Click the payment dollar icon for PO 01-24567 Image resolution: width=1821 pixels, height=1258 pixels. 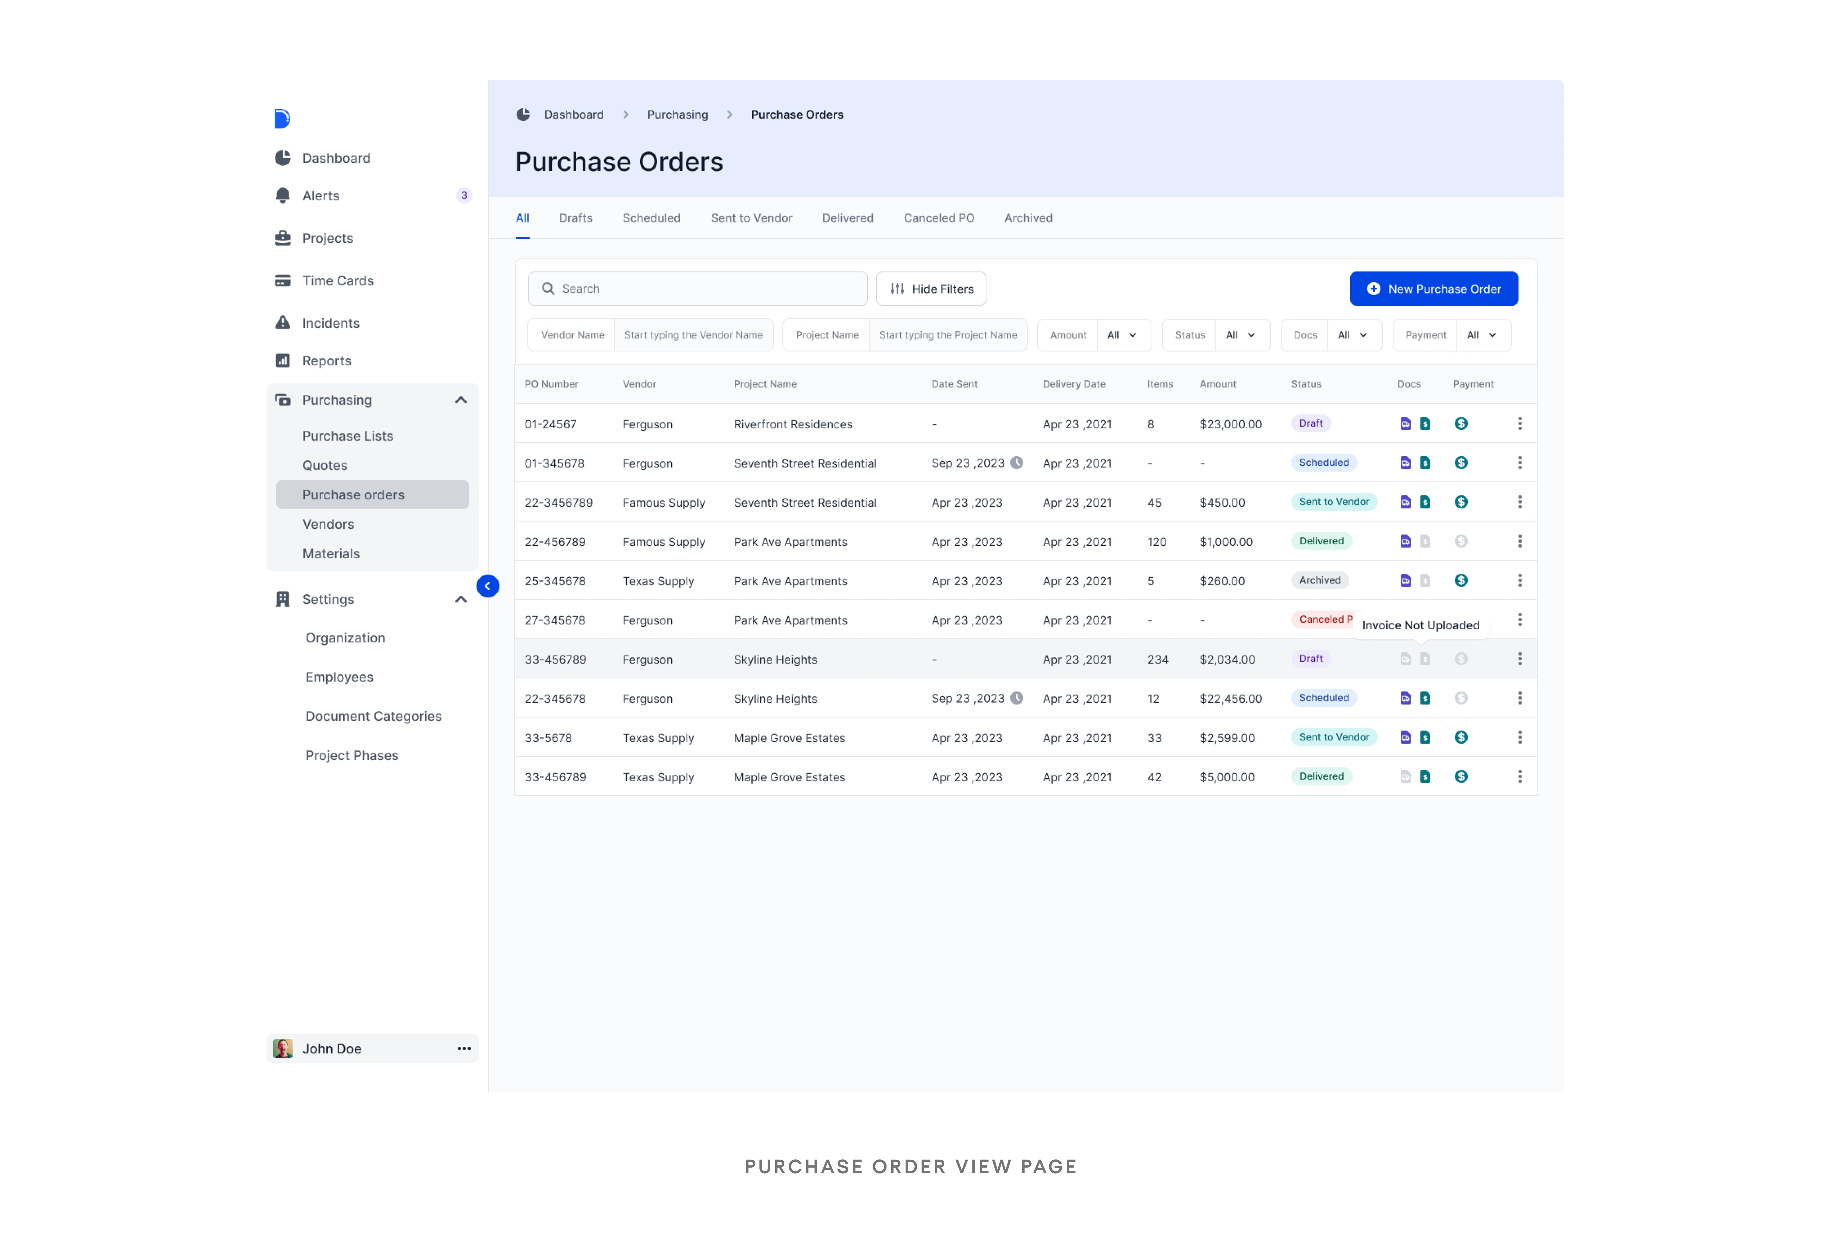(1461, 423)
